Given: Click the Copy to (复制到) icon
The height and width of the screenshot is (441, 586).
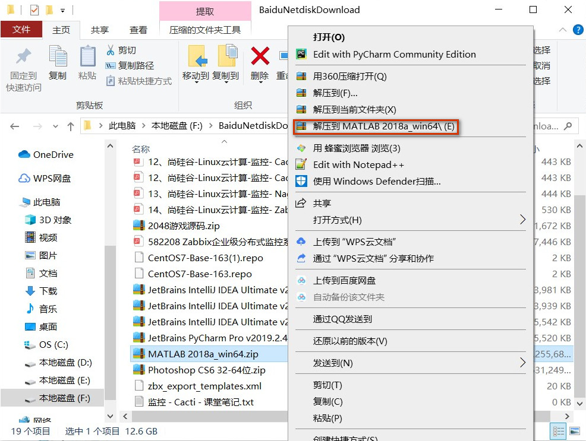Looking at the screenshot, I should 227,57.
